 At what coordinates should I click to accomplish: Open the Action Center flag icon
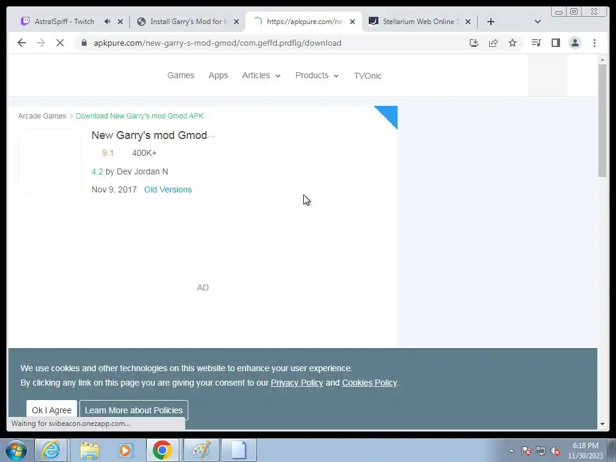click(x=526, y=451)
